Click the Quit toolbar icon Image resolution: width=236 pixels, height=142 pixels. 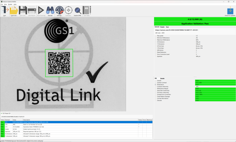pyautogui.click(x=5, y=11)
